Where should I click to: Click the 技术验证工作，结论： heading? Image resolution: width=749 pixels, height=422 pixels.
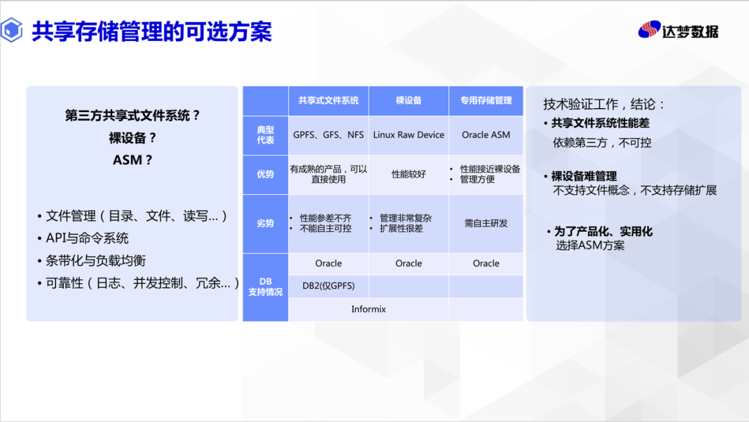[604, 104]
